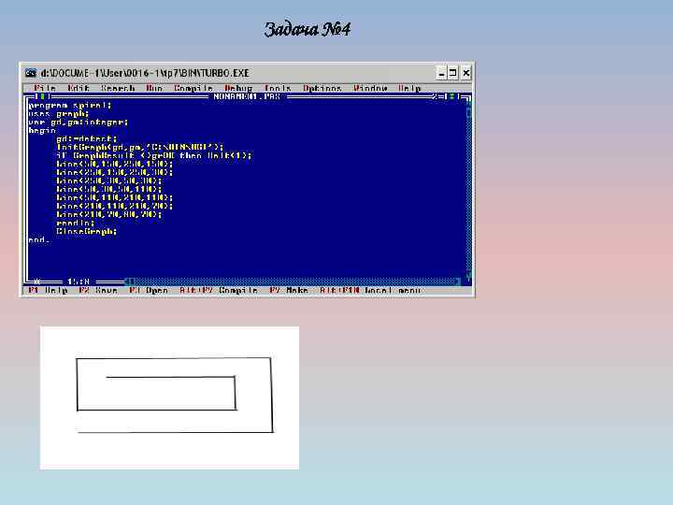Click the horizontal scrollbar right arrow in the editor
Viewport: 673px width, 505px height.
(x=457, y=281)
